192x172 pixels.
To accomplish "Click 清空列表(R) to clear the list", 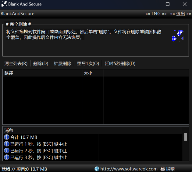I will [16, 63].
